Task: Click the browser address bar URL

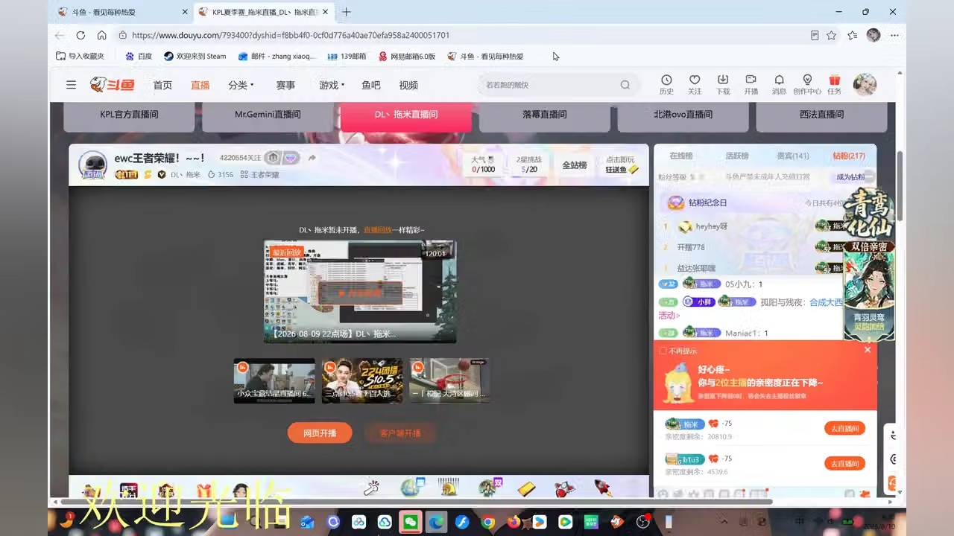Action: click(291, 35)
